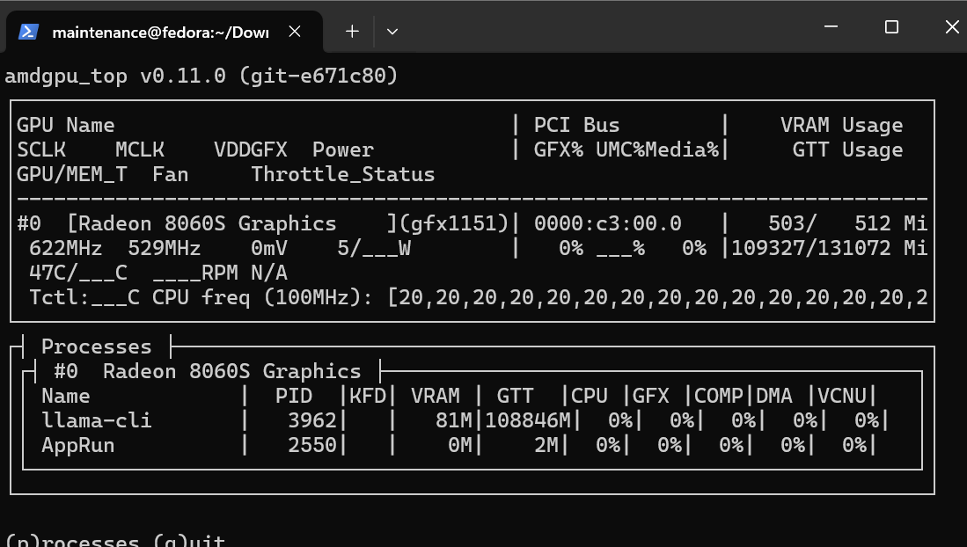This screenshot has width=967, height=547.
Task: Click the PID column header
Action: pos(294,396)
